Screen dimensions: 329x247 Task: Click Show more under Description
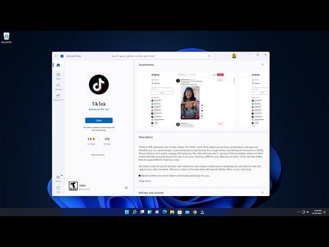click(144, 181)
